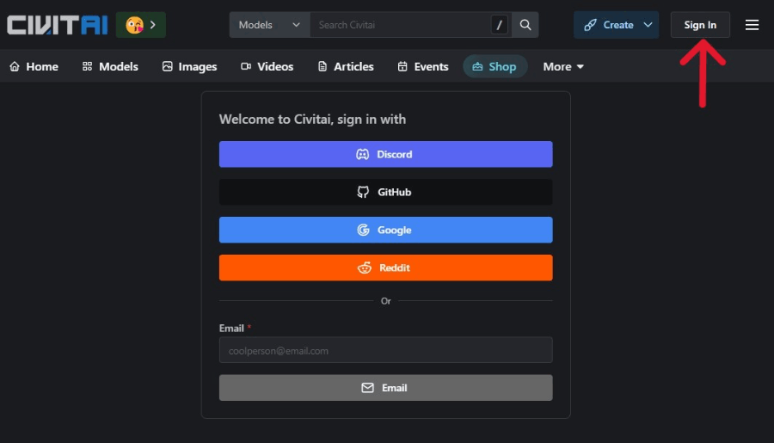The image size is (774, 443).
Task: Sign in with Discord
Action: (385, 154)
